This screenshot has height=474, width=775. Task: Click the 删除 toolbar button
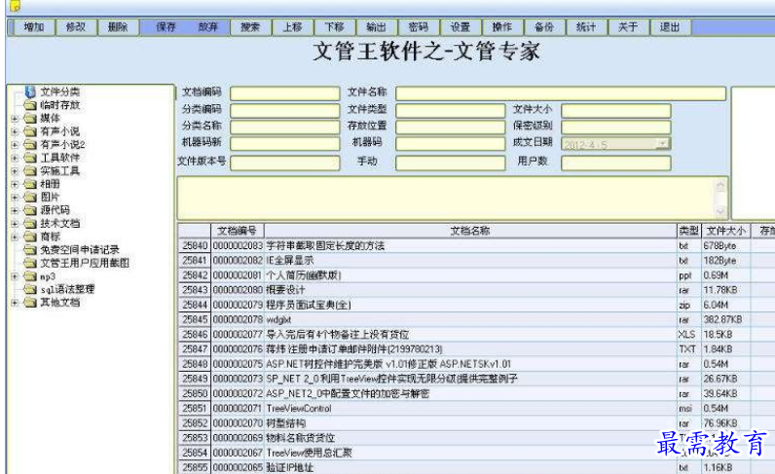118,27
